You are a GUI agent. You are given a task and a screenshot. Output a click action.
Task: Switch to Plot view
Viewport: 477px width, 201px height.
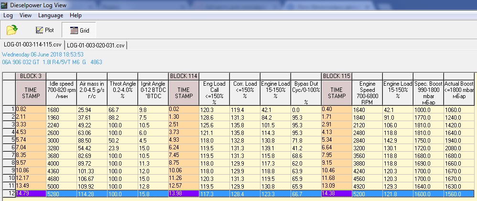(x=45, y=30)
